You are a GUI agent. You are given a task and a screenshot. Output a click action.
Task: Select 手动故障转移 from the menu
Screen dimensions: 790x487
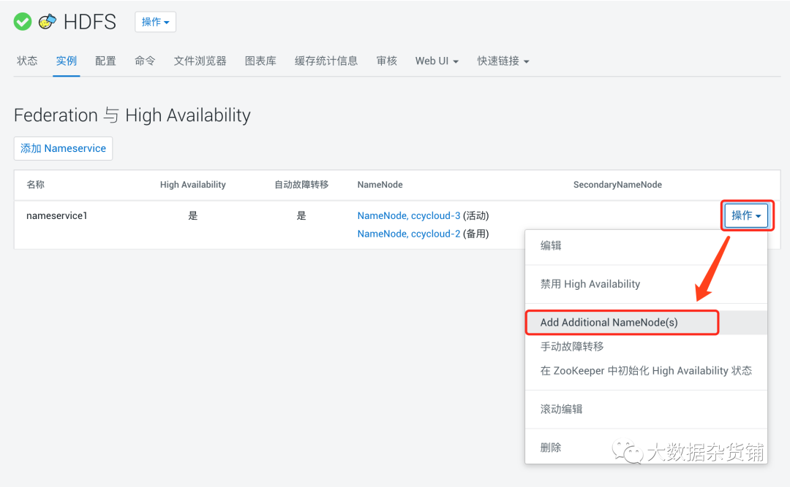coord(646,347)
